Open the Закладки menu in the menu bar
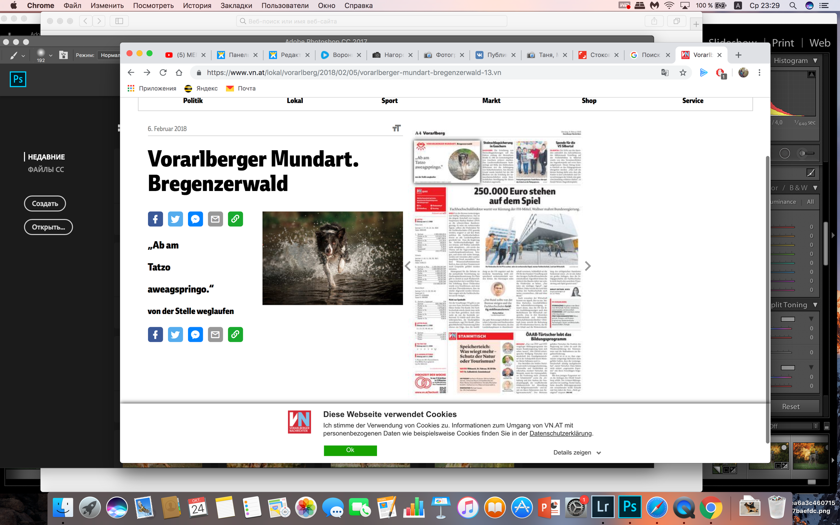 tap(236, 6)
